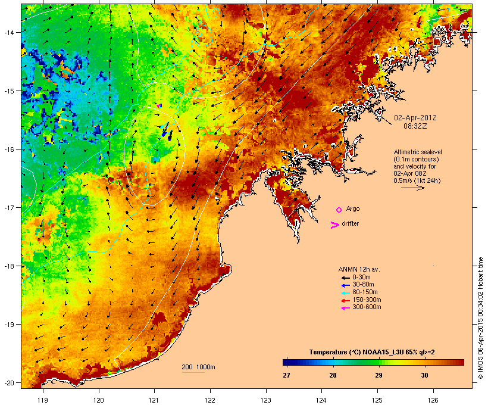The width and height of the screenshot is (488, 405).
Task: Click the colorbar tick label 28
Action: (x=333, y=375)
